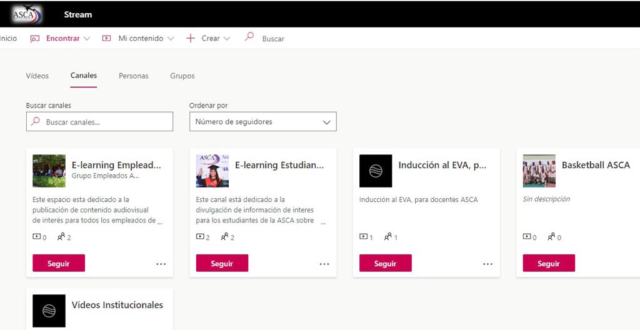Viewport: 640px width, 330px height.
Task: Click the 'Sin descripción' text on Basketball card
Action: (546, 199)
